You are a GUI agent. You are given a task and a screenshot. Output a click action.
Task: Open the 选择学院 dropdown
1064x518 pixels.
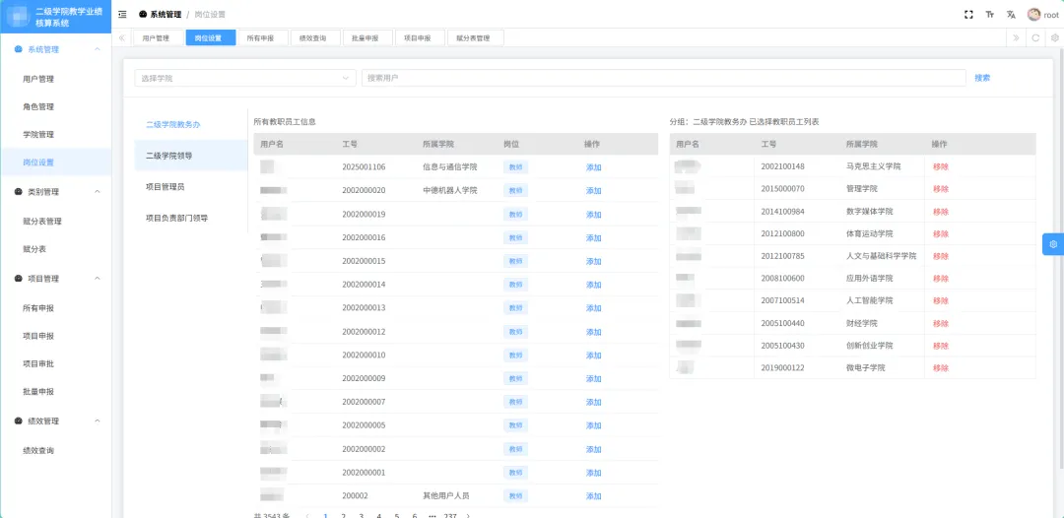click(245, 78)
